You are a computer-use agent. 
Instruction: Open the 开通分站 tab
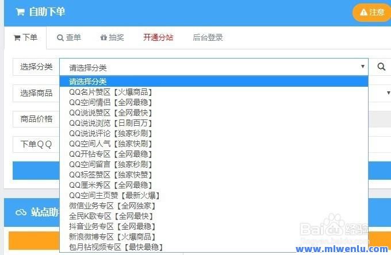pos(158,37)
